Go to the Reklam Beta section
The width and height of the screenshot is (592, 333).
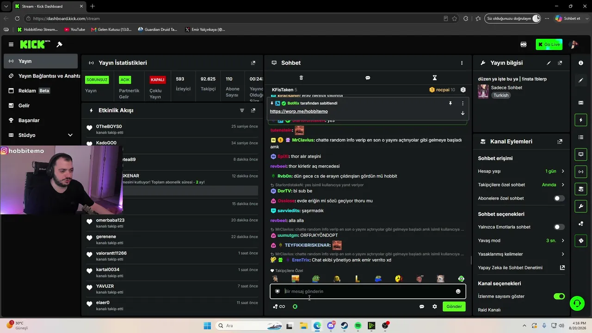click(41, 91)
